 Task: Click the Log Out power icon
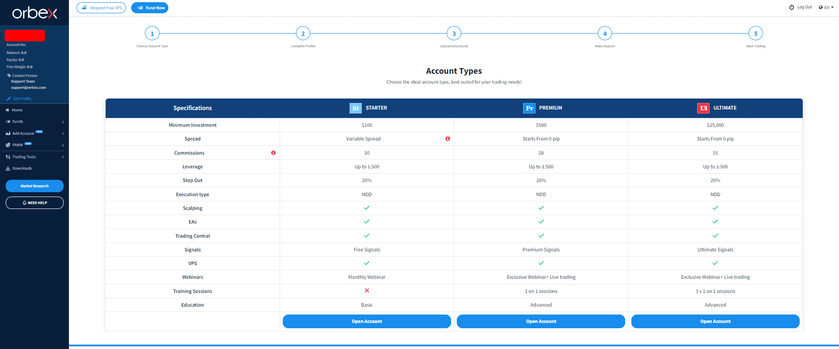tap(792, 7)
